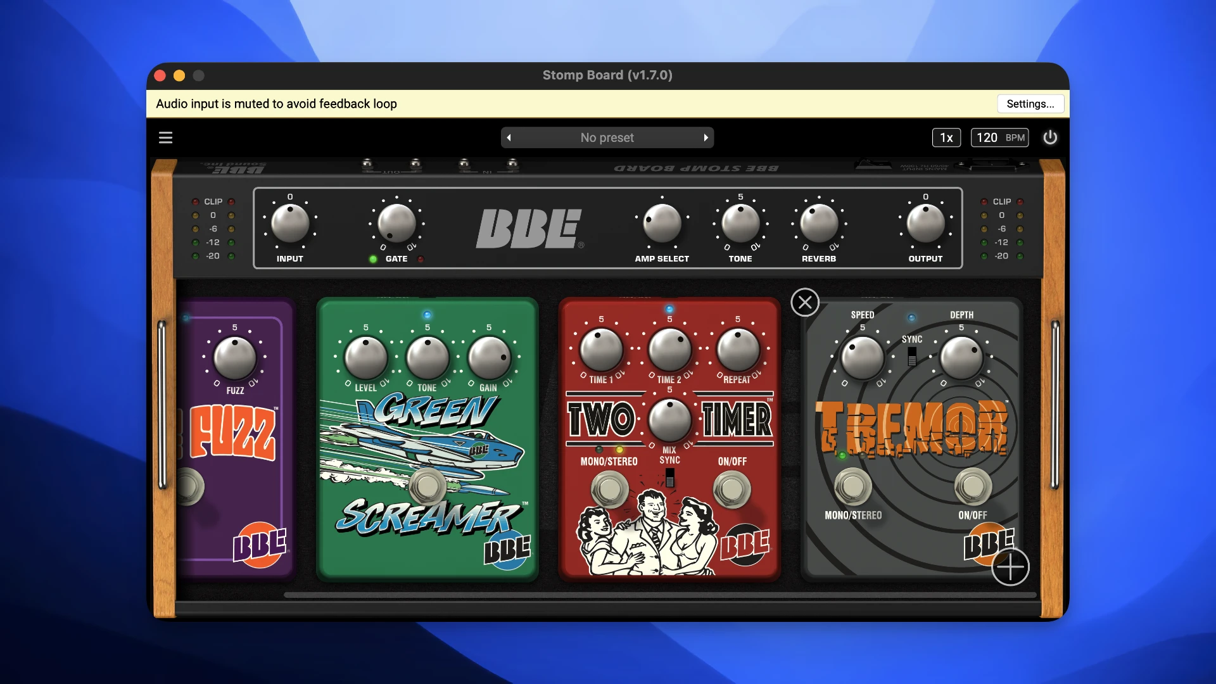
Task: Click the power bypass icon
Action: [x=1049, y=137]
